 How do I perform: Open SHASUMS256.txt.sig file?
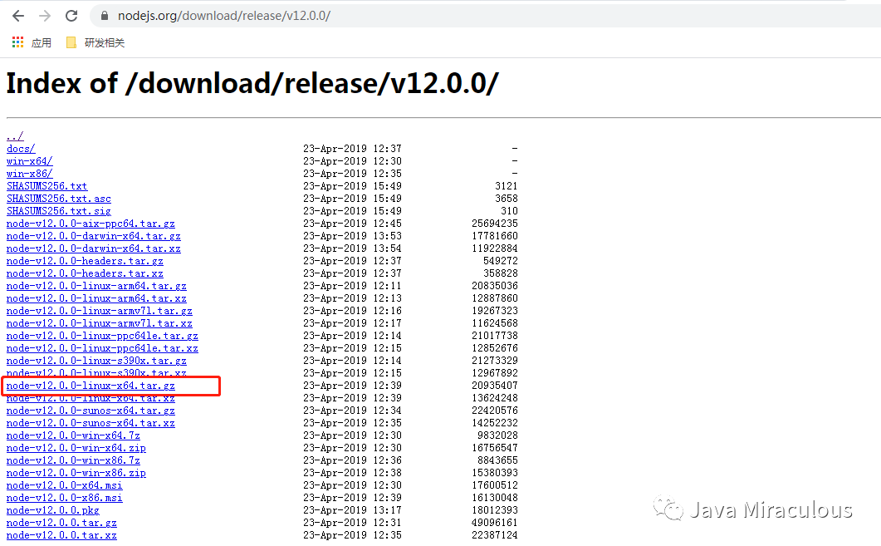[58, 211]
